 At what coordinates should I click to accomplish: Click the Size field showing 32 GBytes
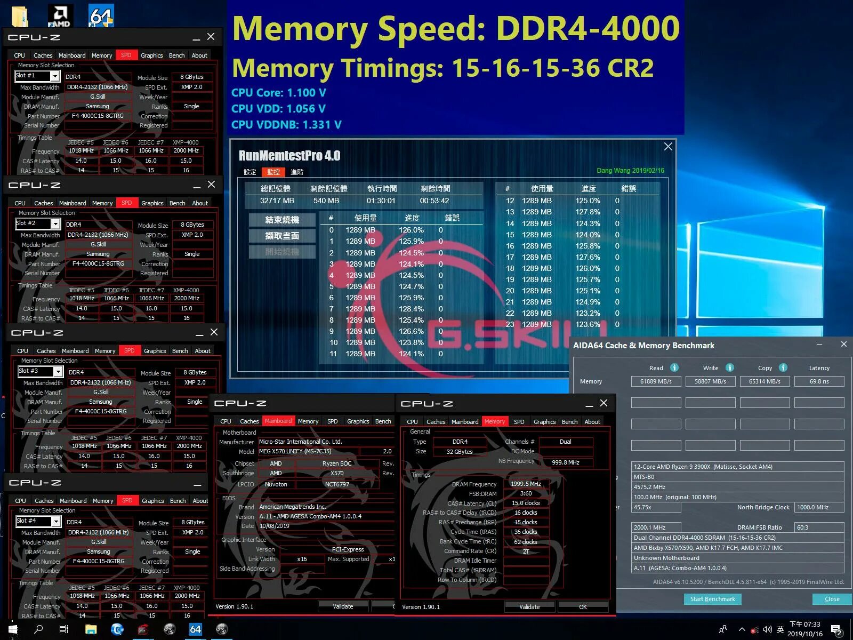(460, 452)
